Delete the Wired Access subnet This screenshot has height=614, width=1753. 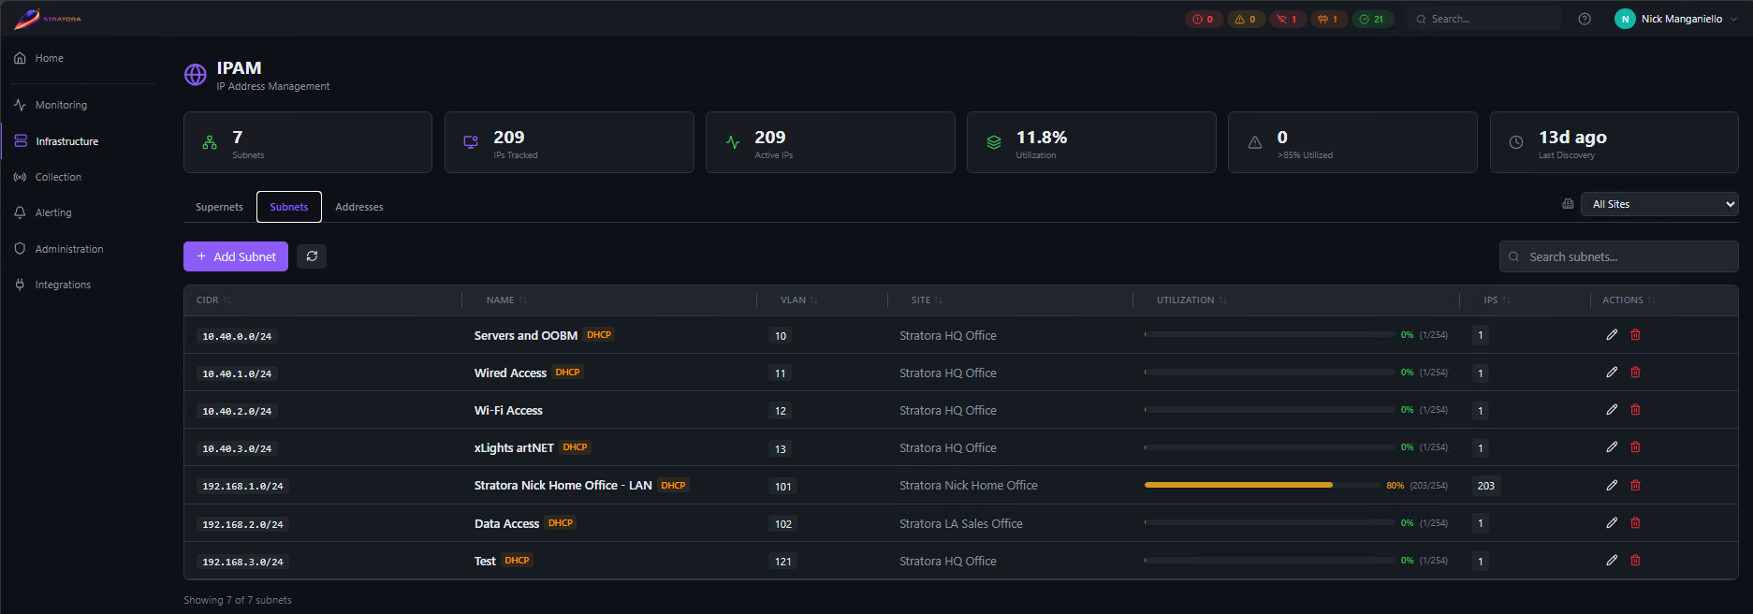coord(1635,373)
